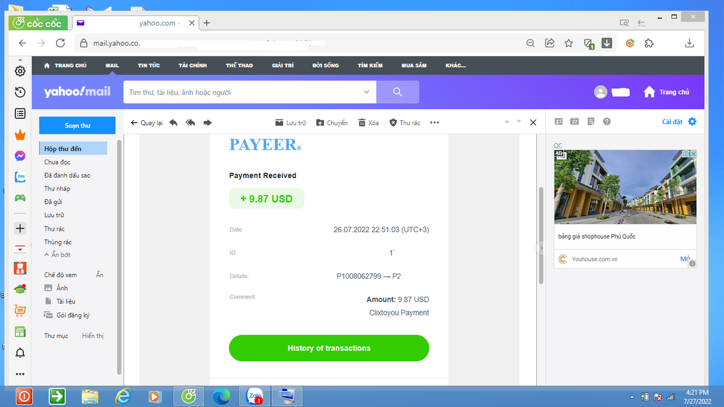Open new browser tab with plus
The image size is (724, 407).
point(206,23)
